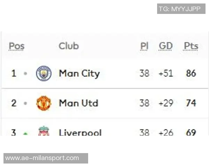Screen dimensions: 209x167
Task: Click the Manchester City club crest
Action: click(x=44, y=73)
